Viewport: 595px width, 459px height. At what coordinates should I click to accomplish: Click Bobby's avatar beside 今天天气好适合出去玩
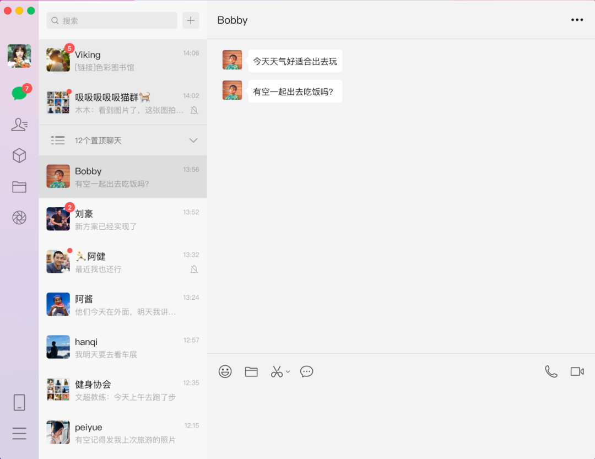pyautogui.click(x=232, y=60)
